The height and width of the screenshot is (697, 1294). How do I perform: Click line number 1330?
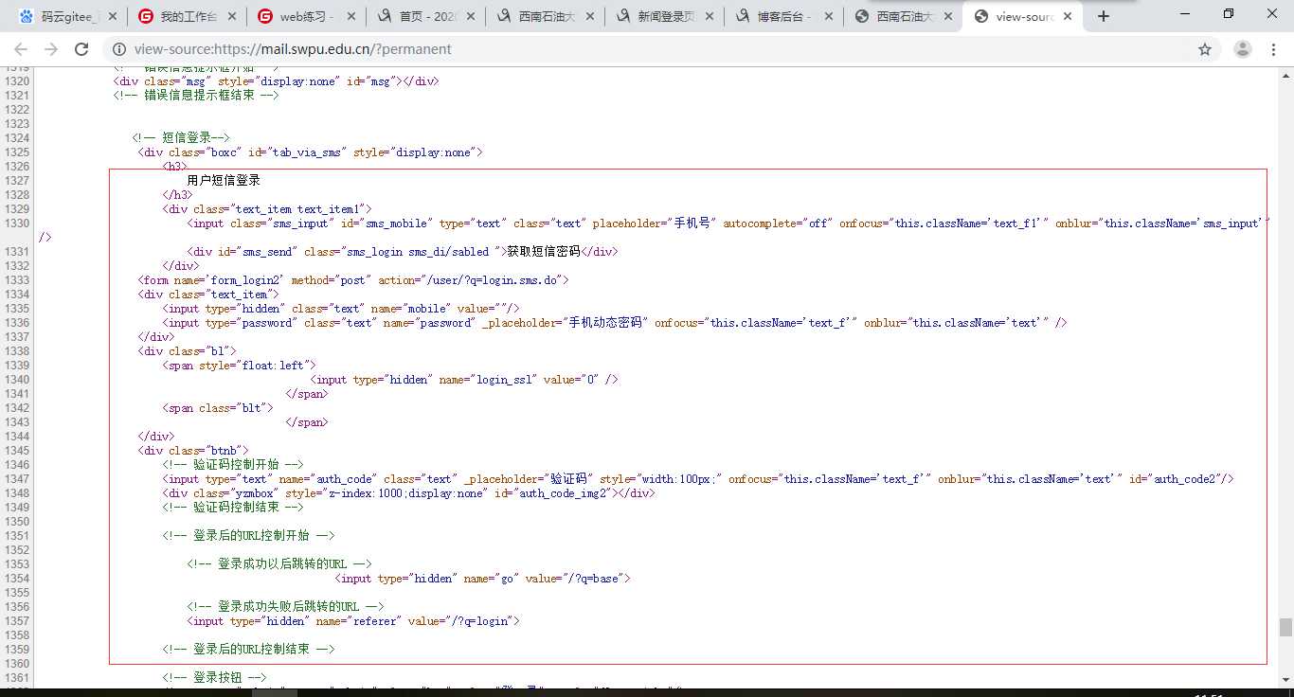pyautogui.click(x=16, y=223)
